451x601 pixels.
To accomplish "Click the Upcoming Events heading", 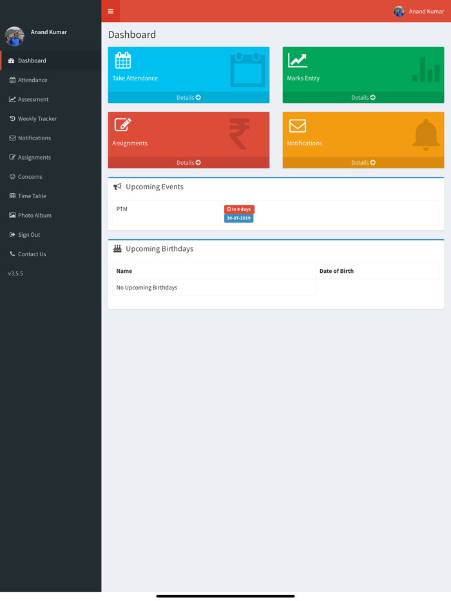I will pos(155,187).
